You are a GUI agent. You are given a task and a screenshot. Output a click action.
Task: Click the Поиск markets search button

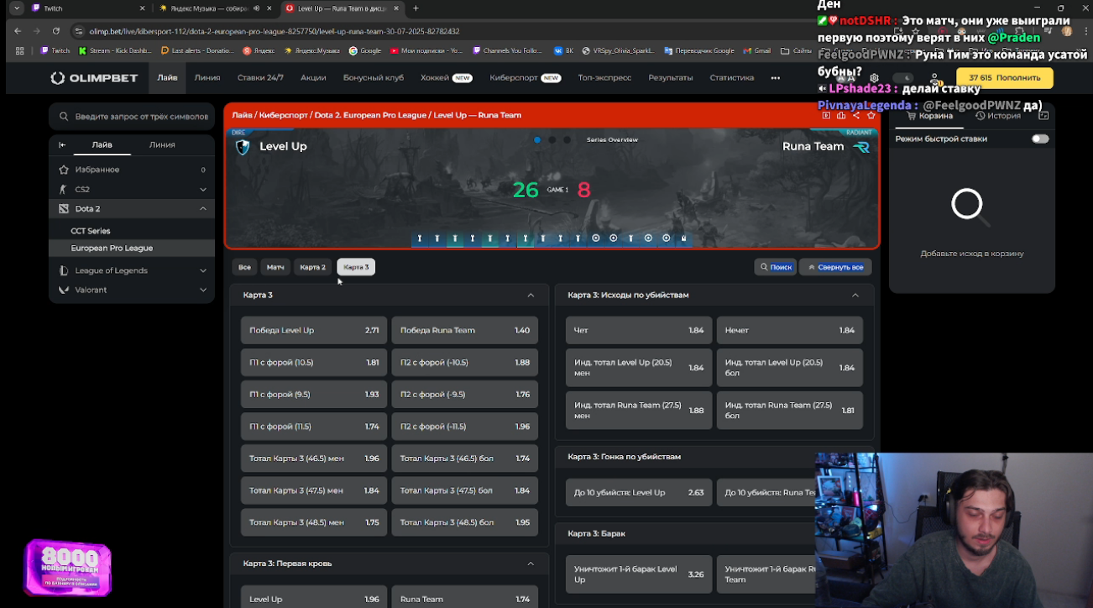(775, 267)
